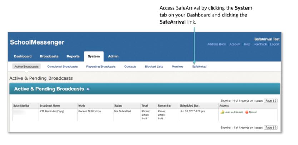298x145 pixels.
Task: Open the Address Book link
Action: [217, 44]
